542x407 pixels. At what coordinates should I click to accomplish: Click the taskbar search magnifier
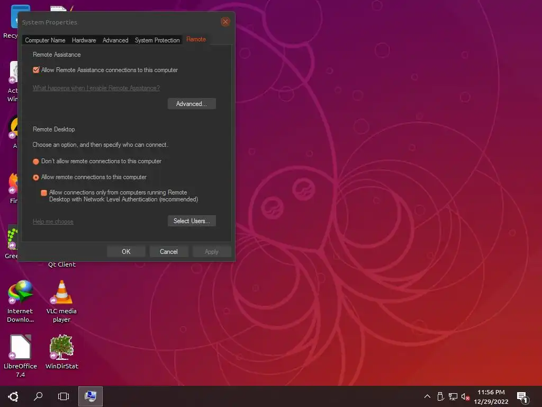(38, 396)
